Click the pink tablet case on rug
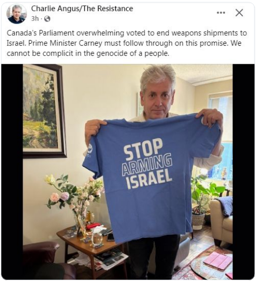 [x=218, y=261]
